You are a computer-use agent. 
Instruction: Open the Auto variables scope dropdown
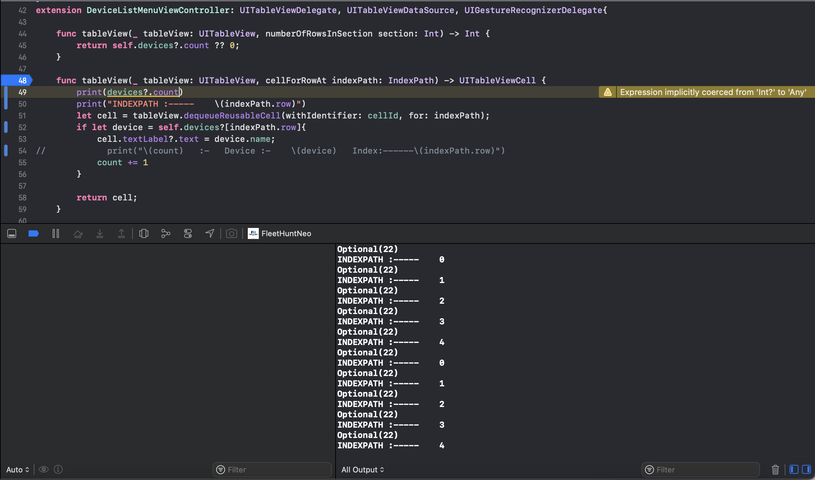(18, 470)
